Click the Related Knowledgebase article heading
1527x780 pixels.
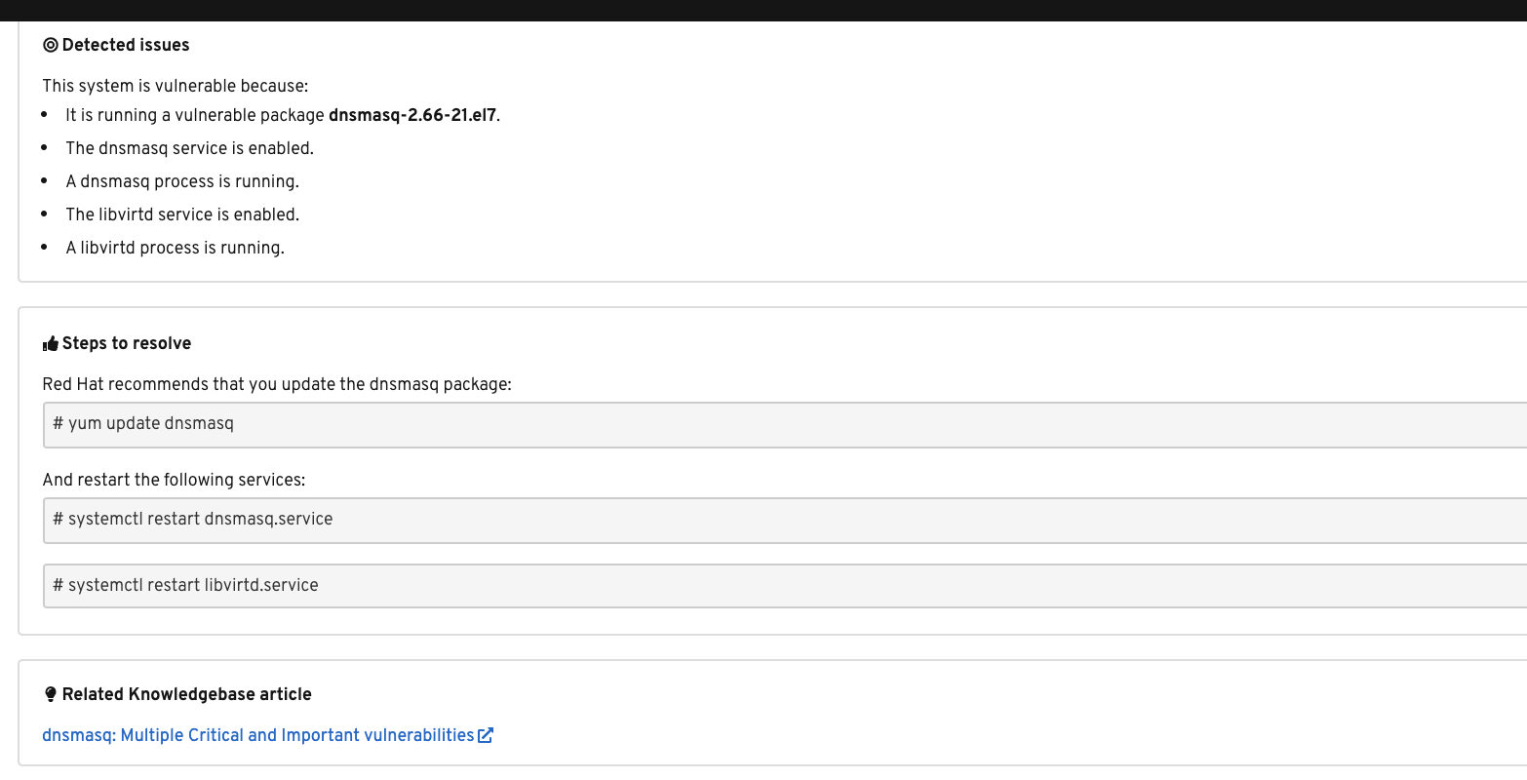186,694
